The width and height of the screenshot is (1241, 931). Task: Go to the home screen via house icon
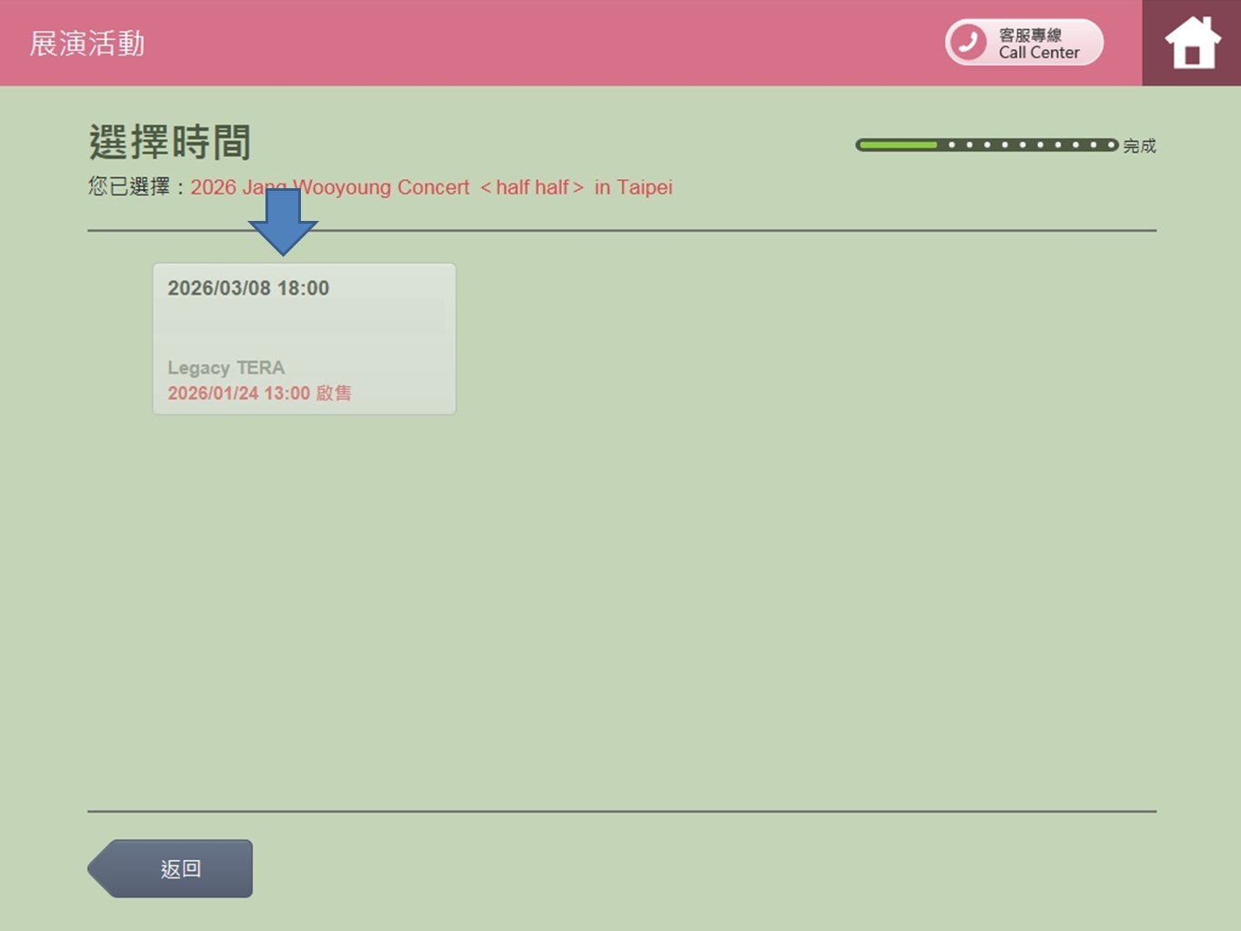pyautogui.click(x=1192, y=43)
